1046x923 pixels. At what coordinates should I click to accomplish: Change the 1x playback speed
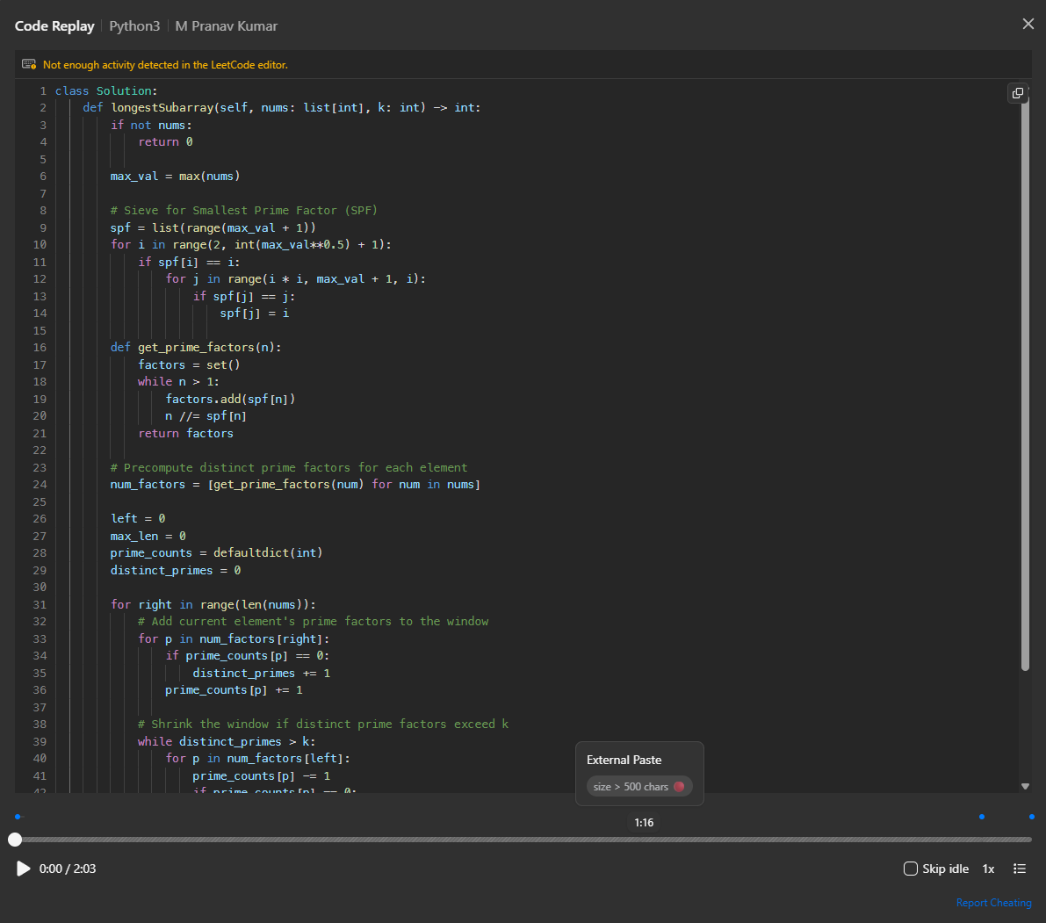(x=988, y=869)
